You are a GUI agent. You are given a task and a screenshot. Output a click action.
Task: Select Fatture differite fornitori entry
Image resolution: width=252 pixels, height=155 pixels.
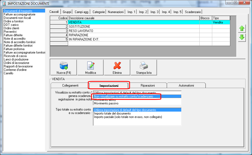click(x=24, y=46)
